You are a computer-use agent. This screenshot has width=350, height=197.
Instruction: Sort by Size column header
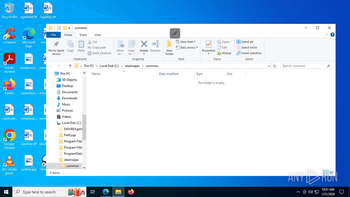[235, 74]
